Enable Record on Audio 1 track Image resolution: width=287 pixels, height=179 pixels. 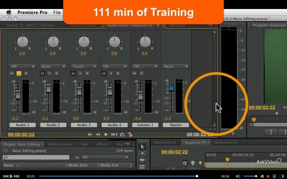tap(26, 74)
